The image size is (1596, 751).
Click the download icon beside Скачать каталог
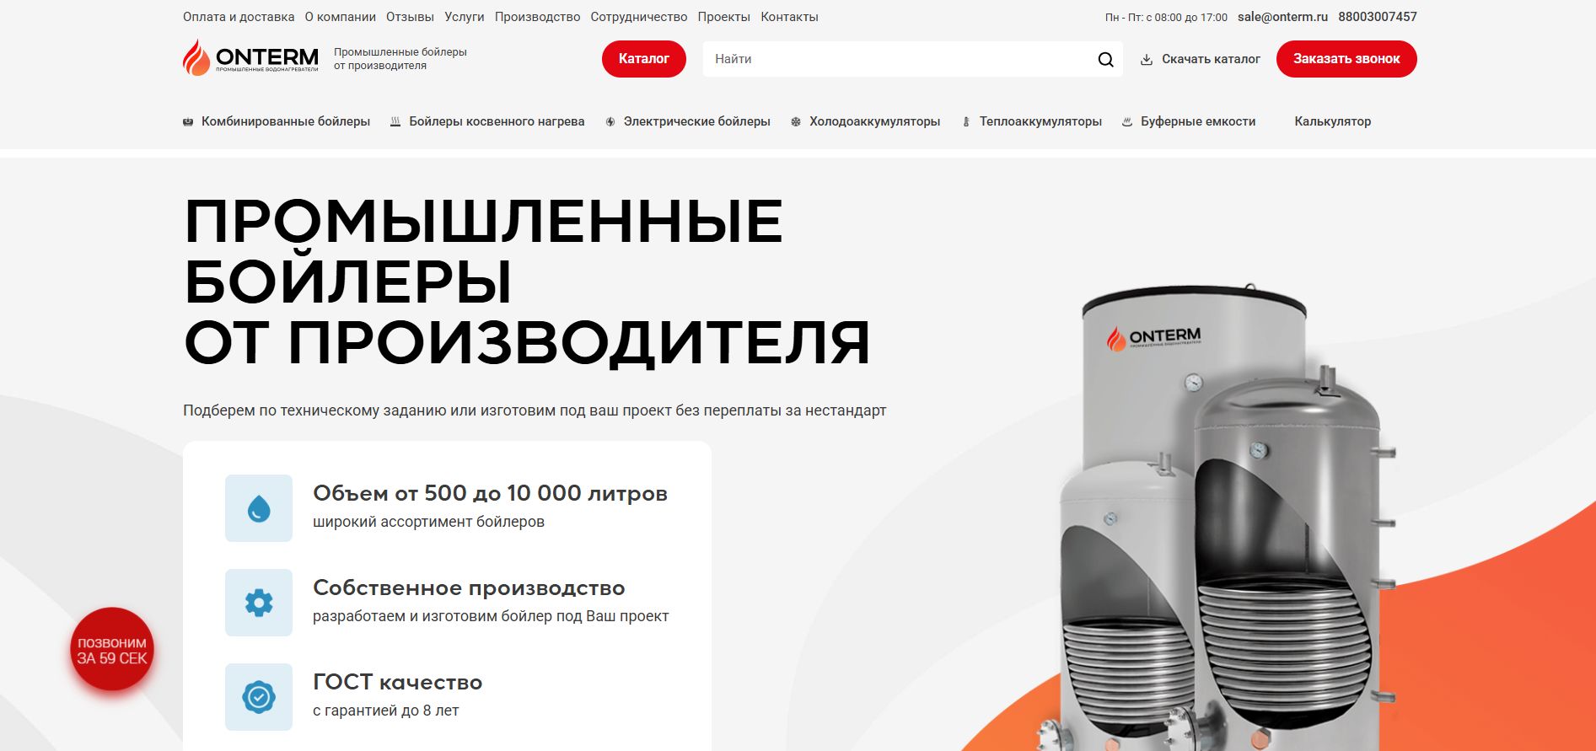[1147, 60]
